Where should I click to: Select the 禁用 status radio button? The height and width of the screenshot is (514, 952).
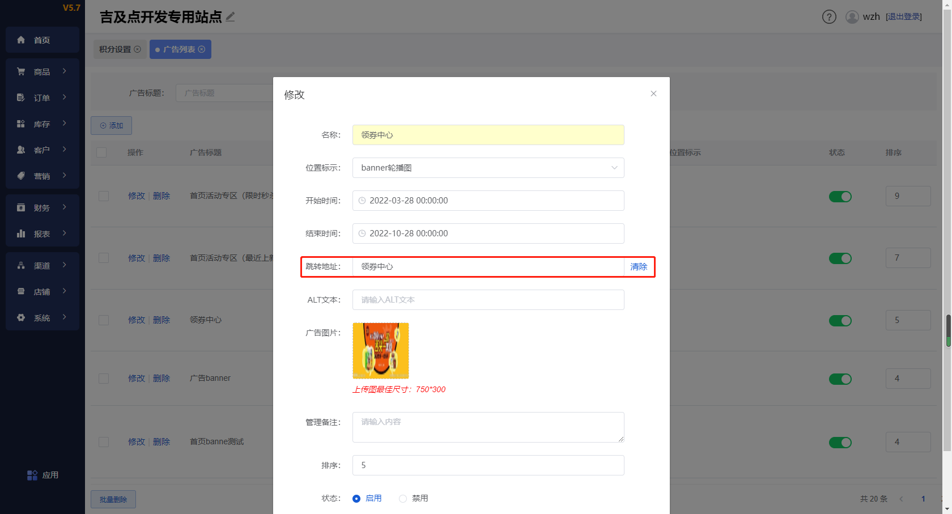click(x=403, y=499)
